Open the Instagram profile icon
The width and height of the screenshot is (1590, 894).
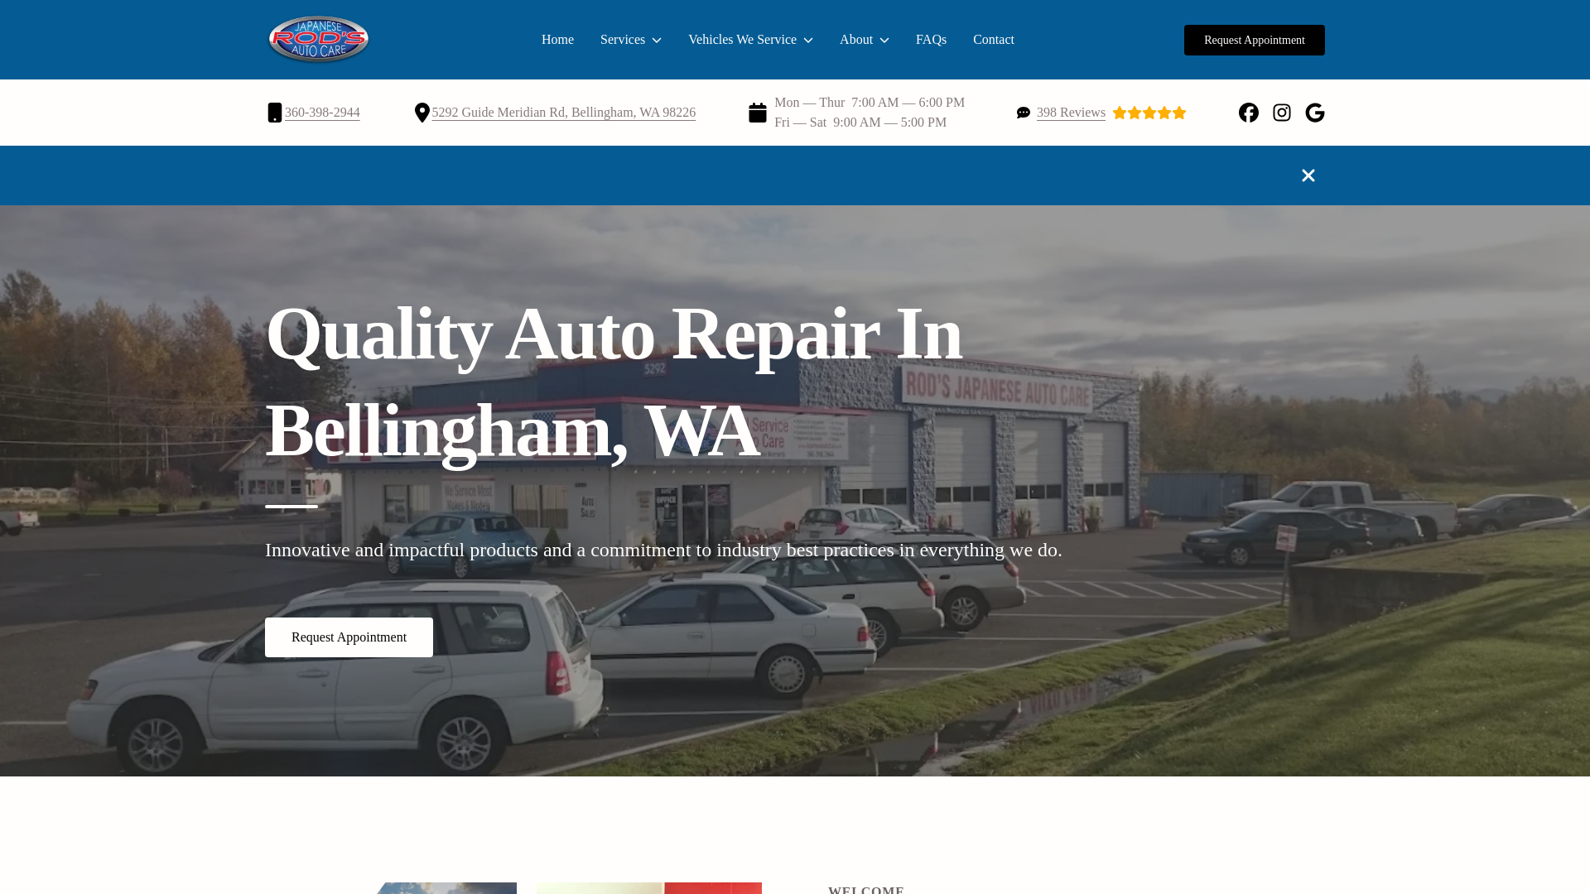pos(1281,113)
